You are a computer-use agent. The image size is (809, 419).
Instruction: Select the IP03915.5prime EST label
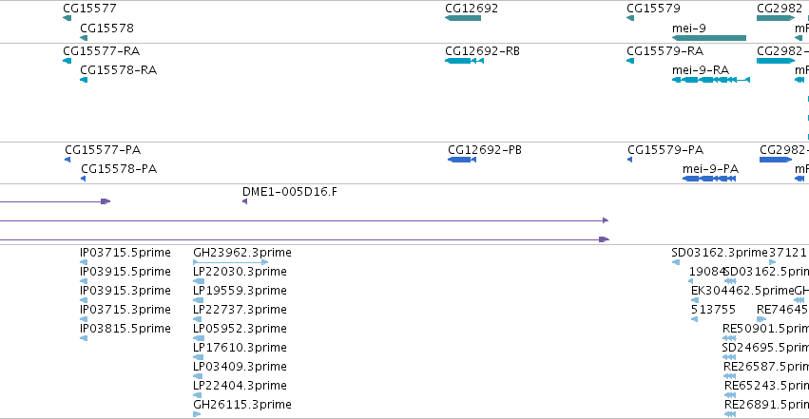pyautogui.click(x=125, y=272)
